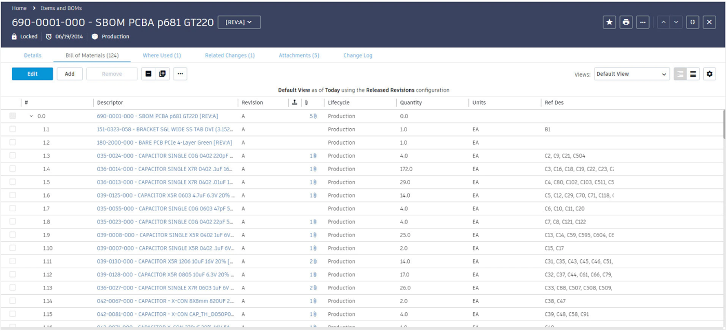Open the toolbar more options ellipsis next to Remove
The height and width of the screenshot is (331, 727).
[180, 74]
